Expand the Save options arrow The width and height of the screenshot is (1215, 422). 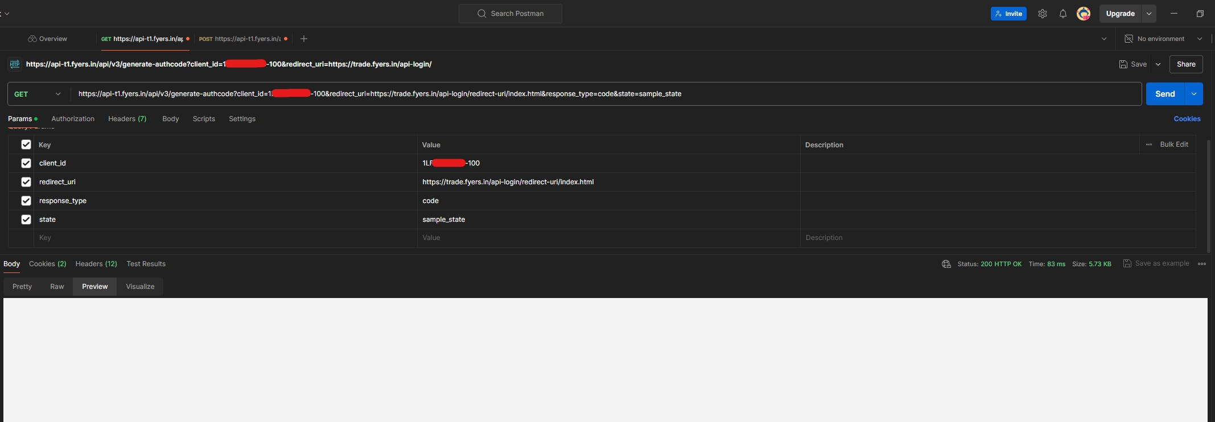coord(1158,64)
